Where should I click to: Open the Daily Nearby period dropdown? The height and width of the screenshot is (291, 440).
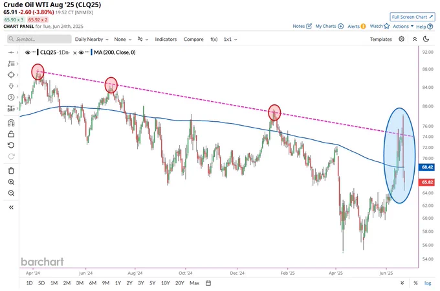91,40
